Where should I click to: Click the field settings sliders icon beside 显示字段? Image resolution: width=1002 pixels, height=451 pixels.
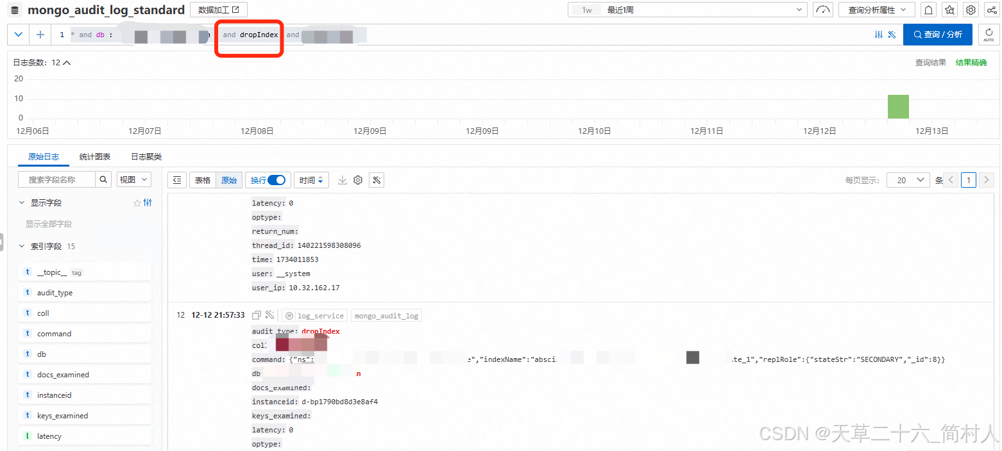148,203
